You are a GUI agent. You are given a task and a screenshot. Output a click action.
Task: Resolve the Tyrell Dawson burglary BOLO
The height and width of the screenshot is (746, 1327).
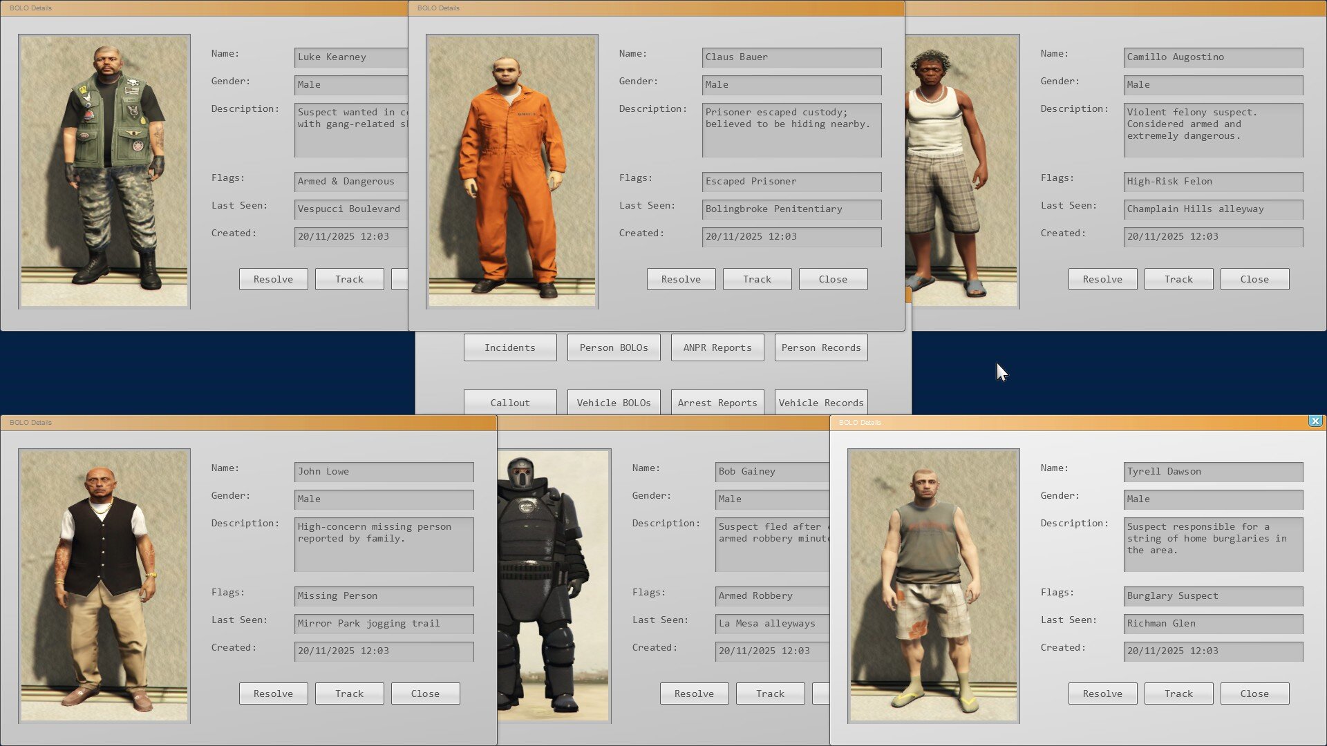pos(1102,694)
